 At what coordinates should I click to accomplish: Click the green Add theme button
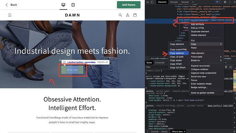coord(129,5)
